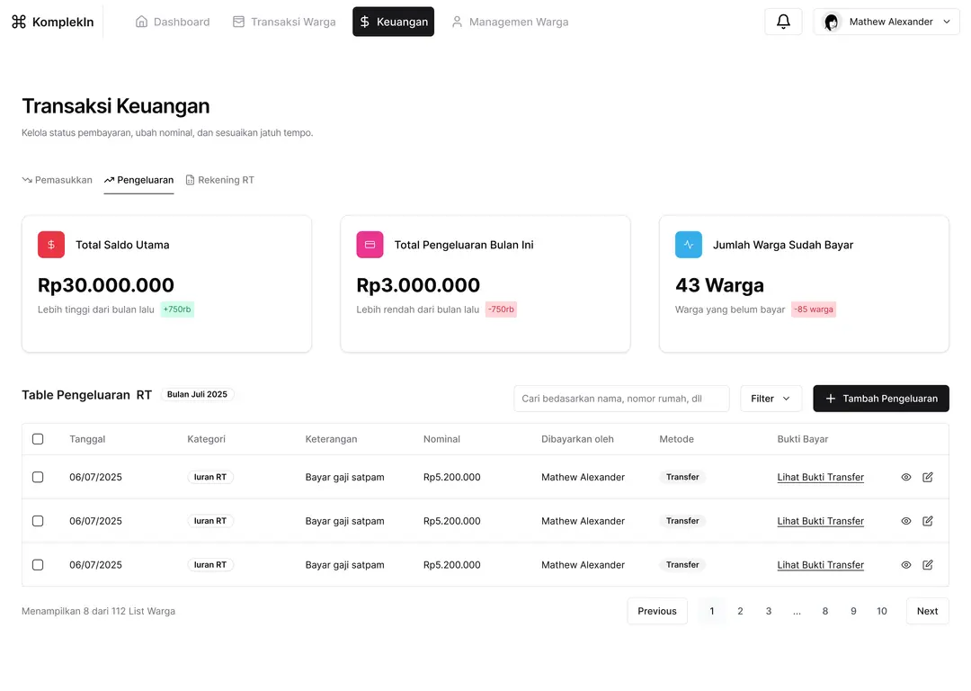971x691 pixels.
Task: Click the Metode column header
Action: point(676,439)
